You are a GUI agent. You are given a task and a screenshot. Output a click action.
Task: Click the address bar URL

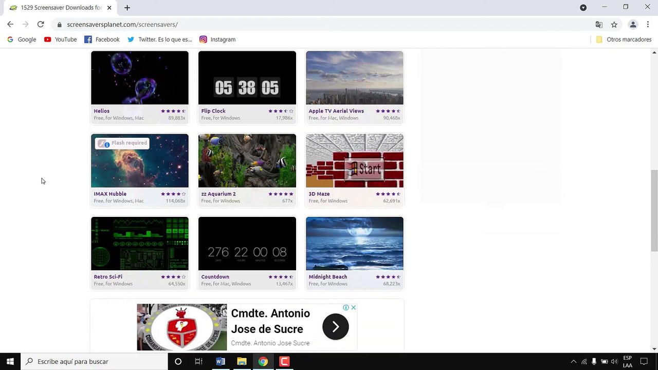[122, 24]
